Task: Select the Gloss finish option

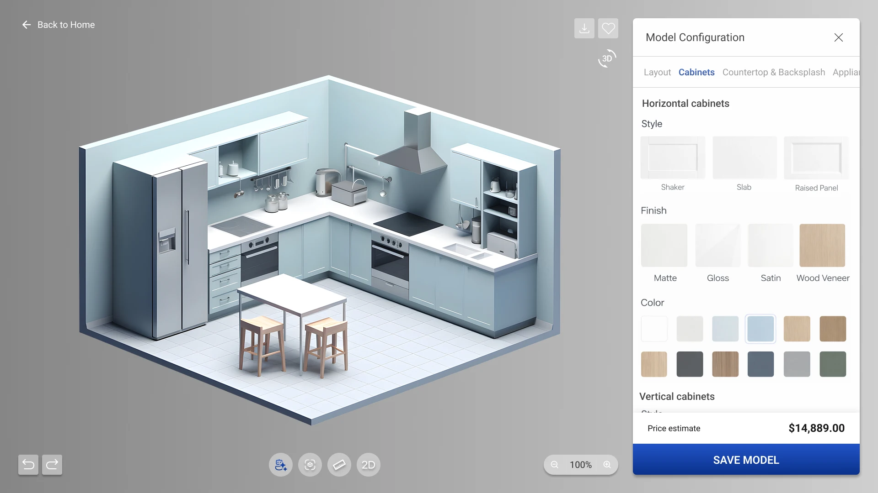Action: tap(717, 246)
